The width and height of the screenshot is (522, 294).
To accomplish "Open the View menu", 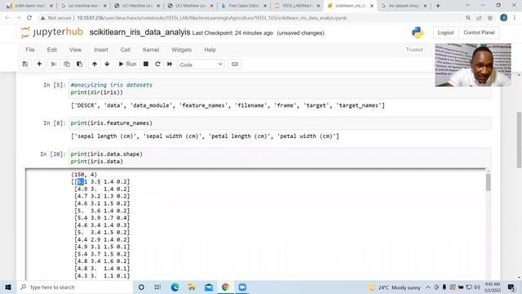I will coord(75,50).
